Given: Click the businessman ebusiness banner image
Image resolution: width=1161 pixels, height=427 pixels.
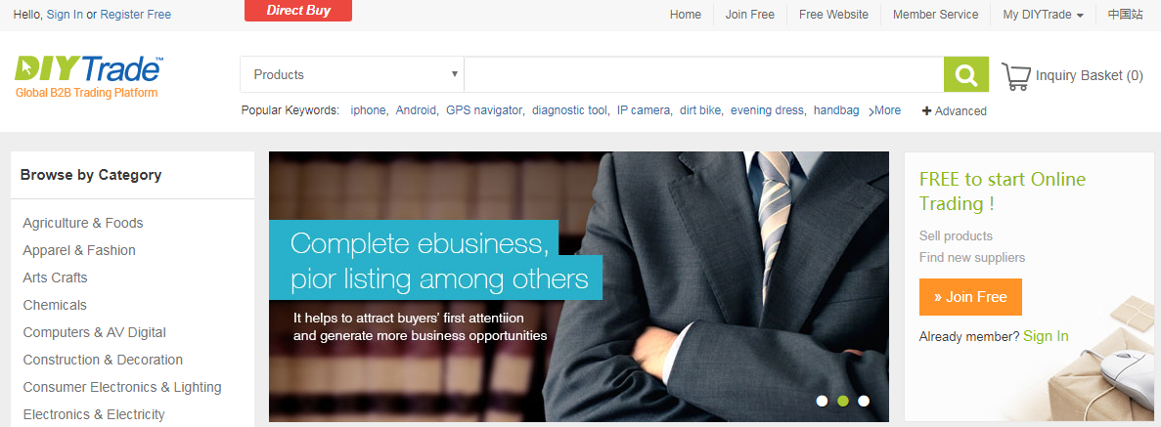Looking at the screenshot, I should (x=579, y=286).
